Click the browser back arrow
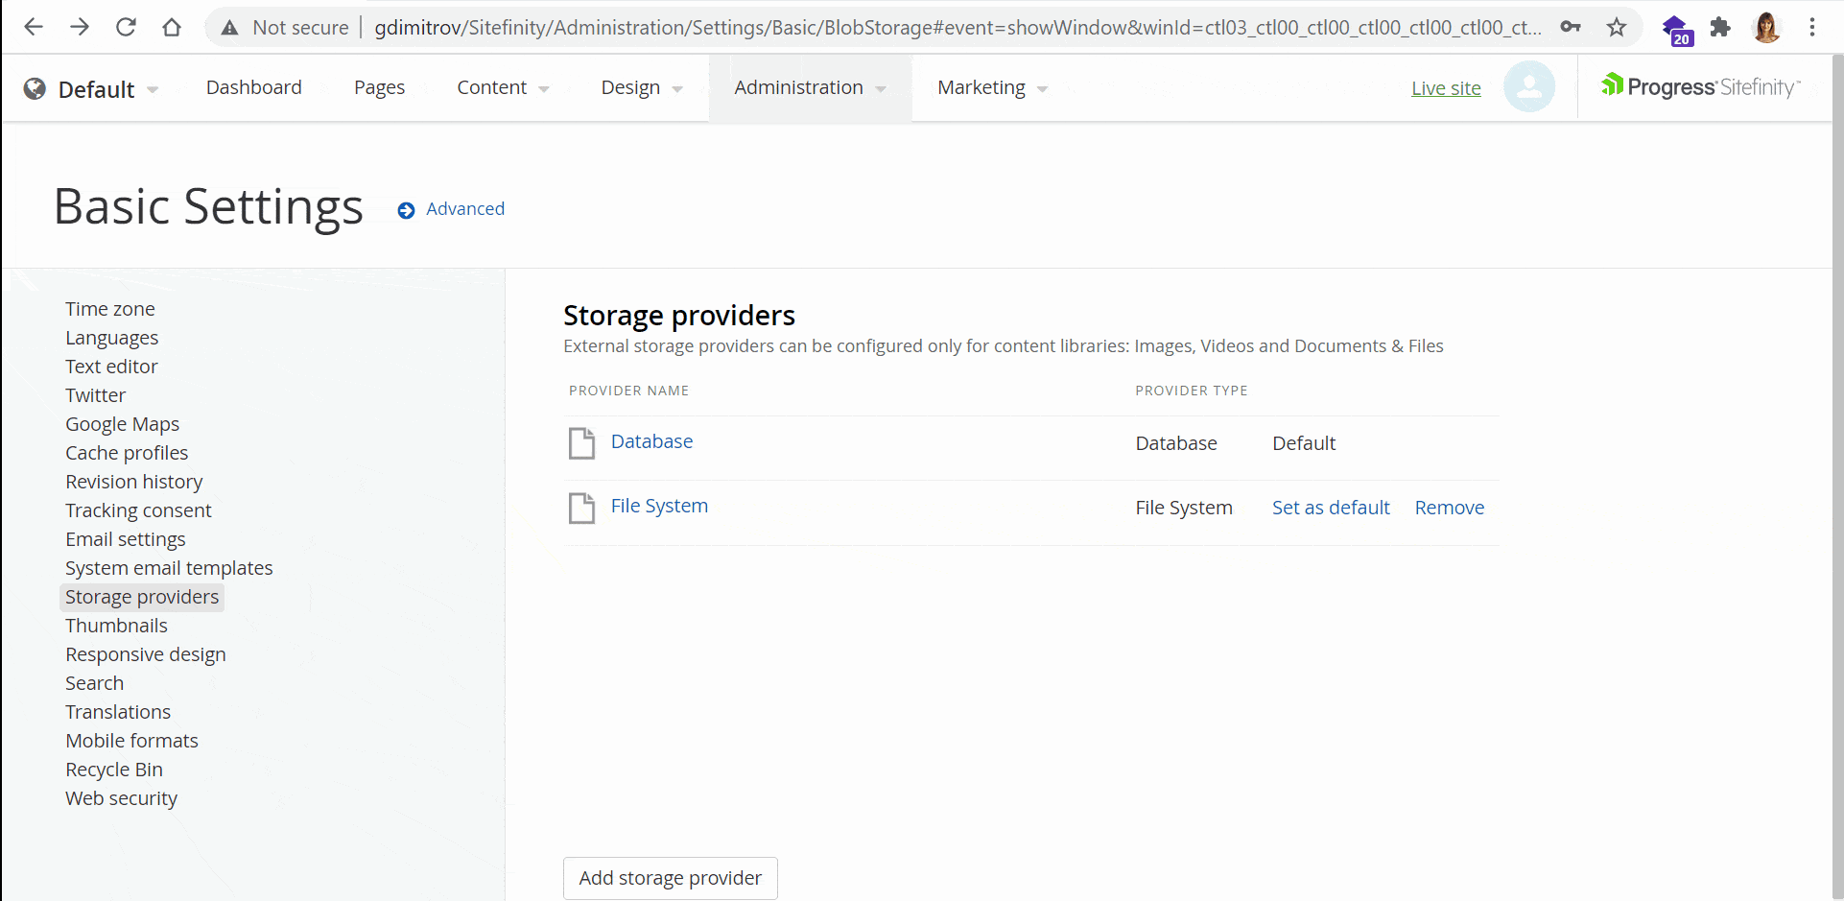 click(x=34, y=27)
